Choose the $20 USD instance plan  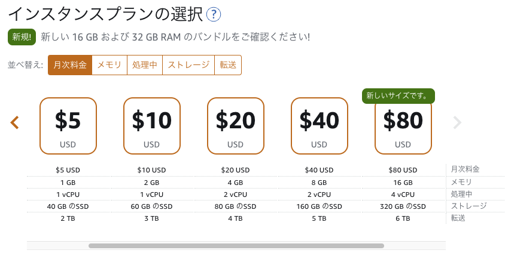[x=236, y=126]
